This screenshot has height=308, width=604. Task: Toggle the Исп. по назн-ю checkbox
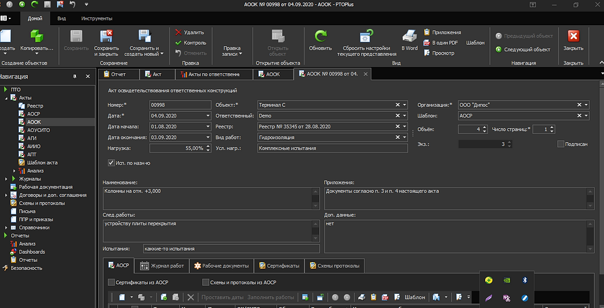112,163
